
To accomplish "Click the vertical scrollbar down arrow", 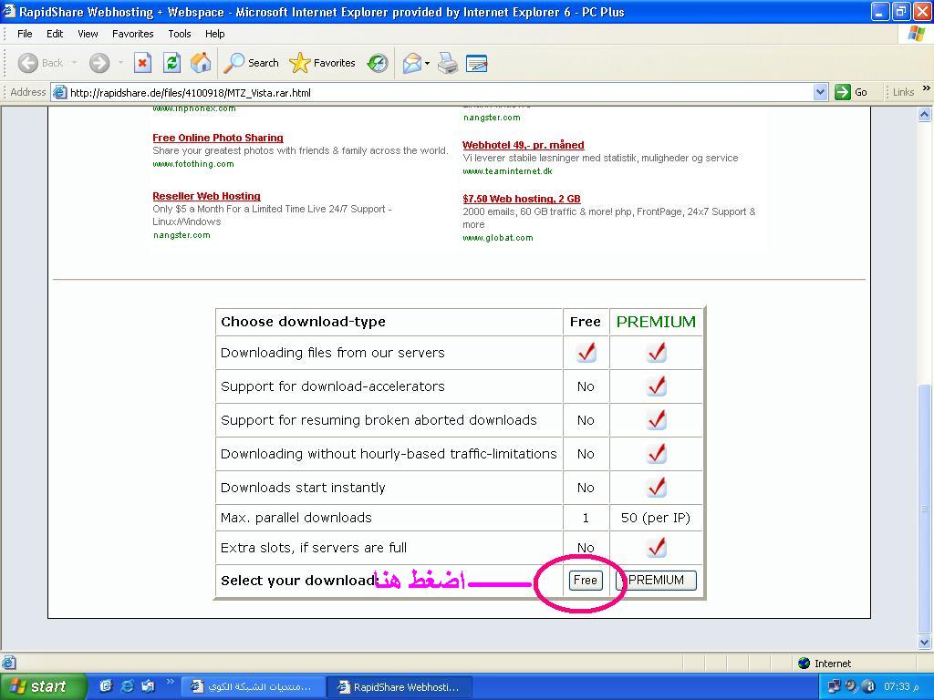I will point(925,643).
